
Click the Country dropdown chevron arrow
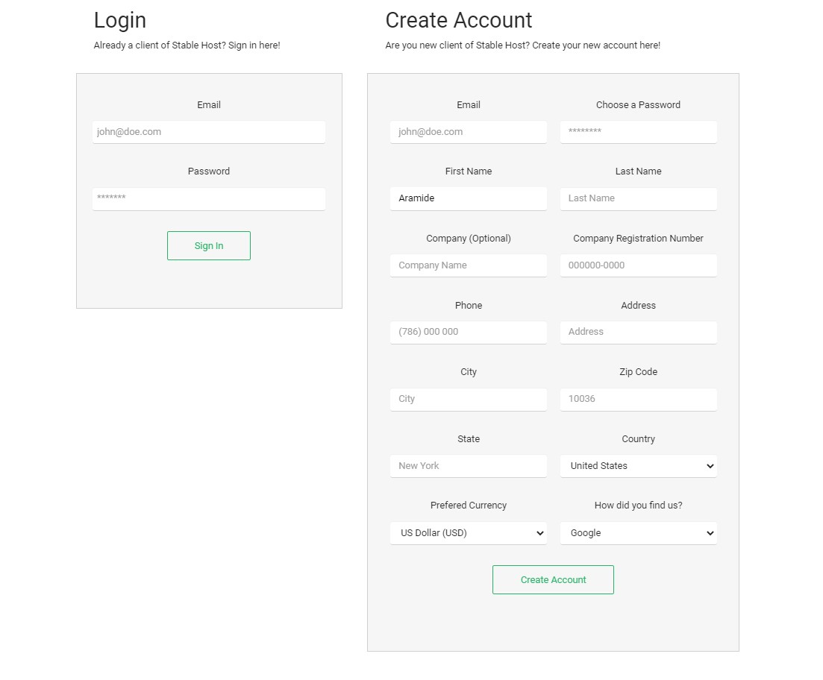coord(710,466)
